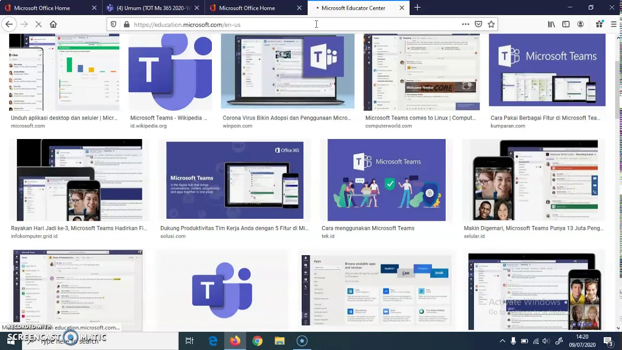Screen dimensions: 622x350
Task: Launch Google Chrome from taskbar
Action: [258, 341]
